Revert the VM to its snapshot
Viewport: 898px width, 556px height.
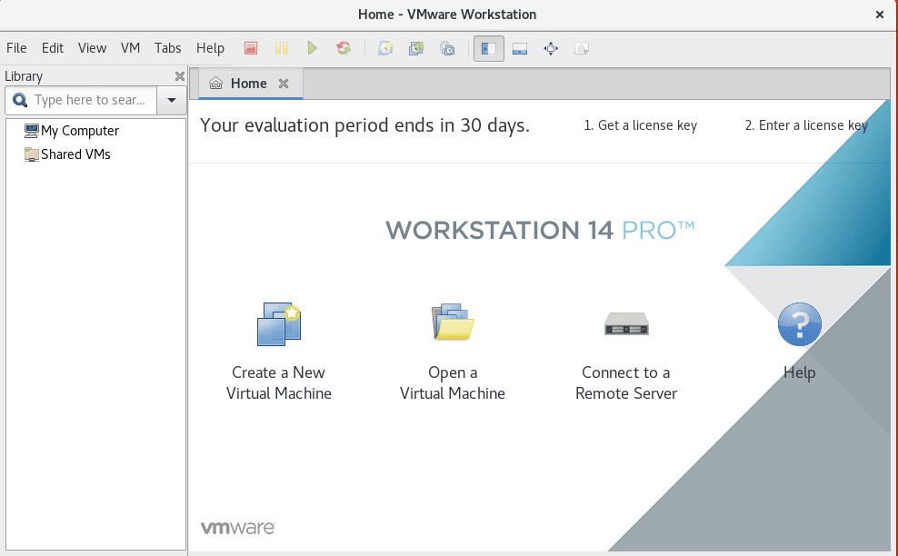click(416, 48)
